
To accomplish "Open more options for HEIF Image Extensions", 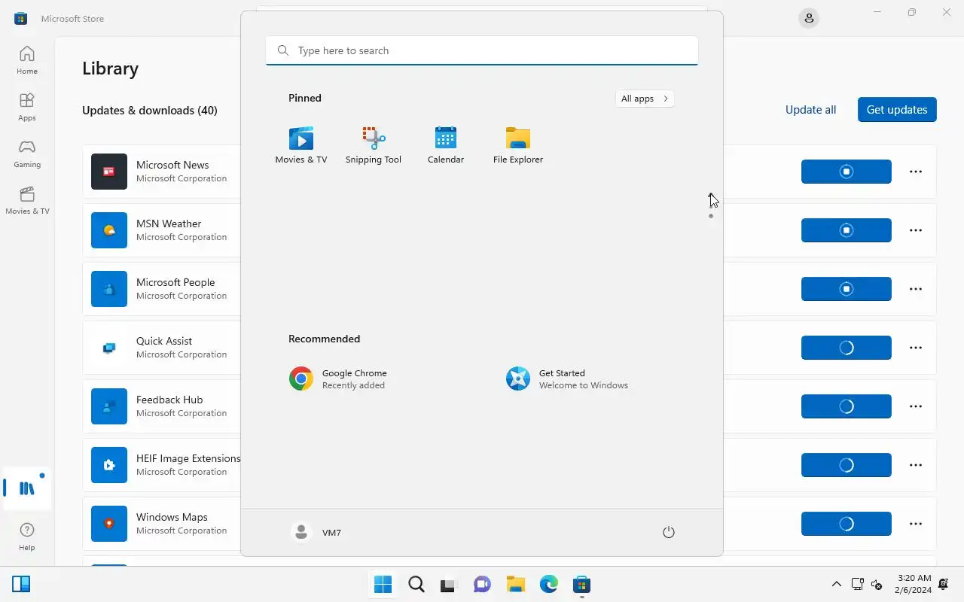I will point(916,465).
